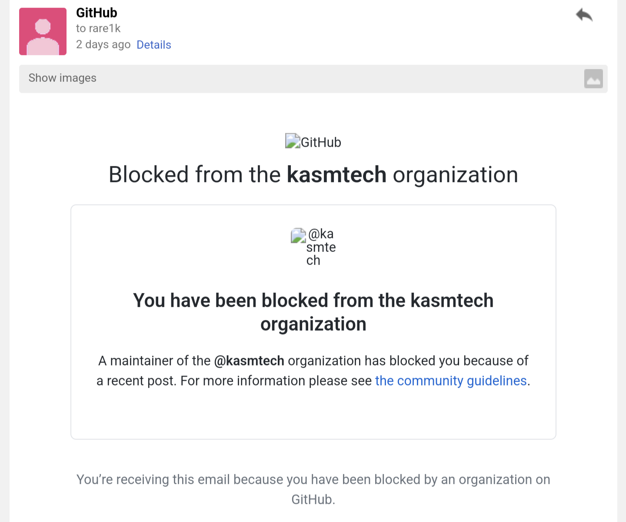The height and width of the screenshot is (522, 626).
Task: Click the bold @kasmtech mention in paragraph
Action: tap(249, 361)
